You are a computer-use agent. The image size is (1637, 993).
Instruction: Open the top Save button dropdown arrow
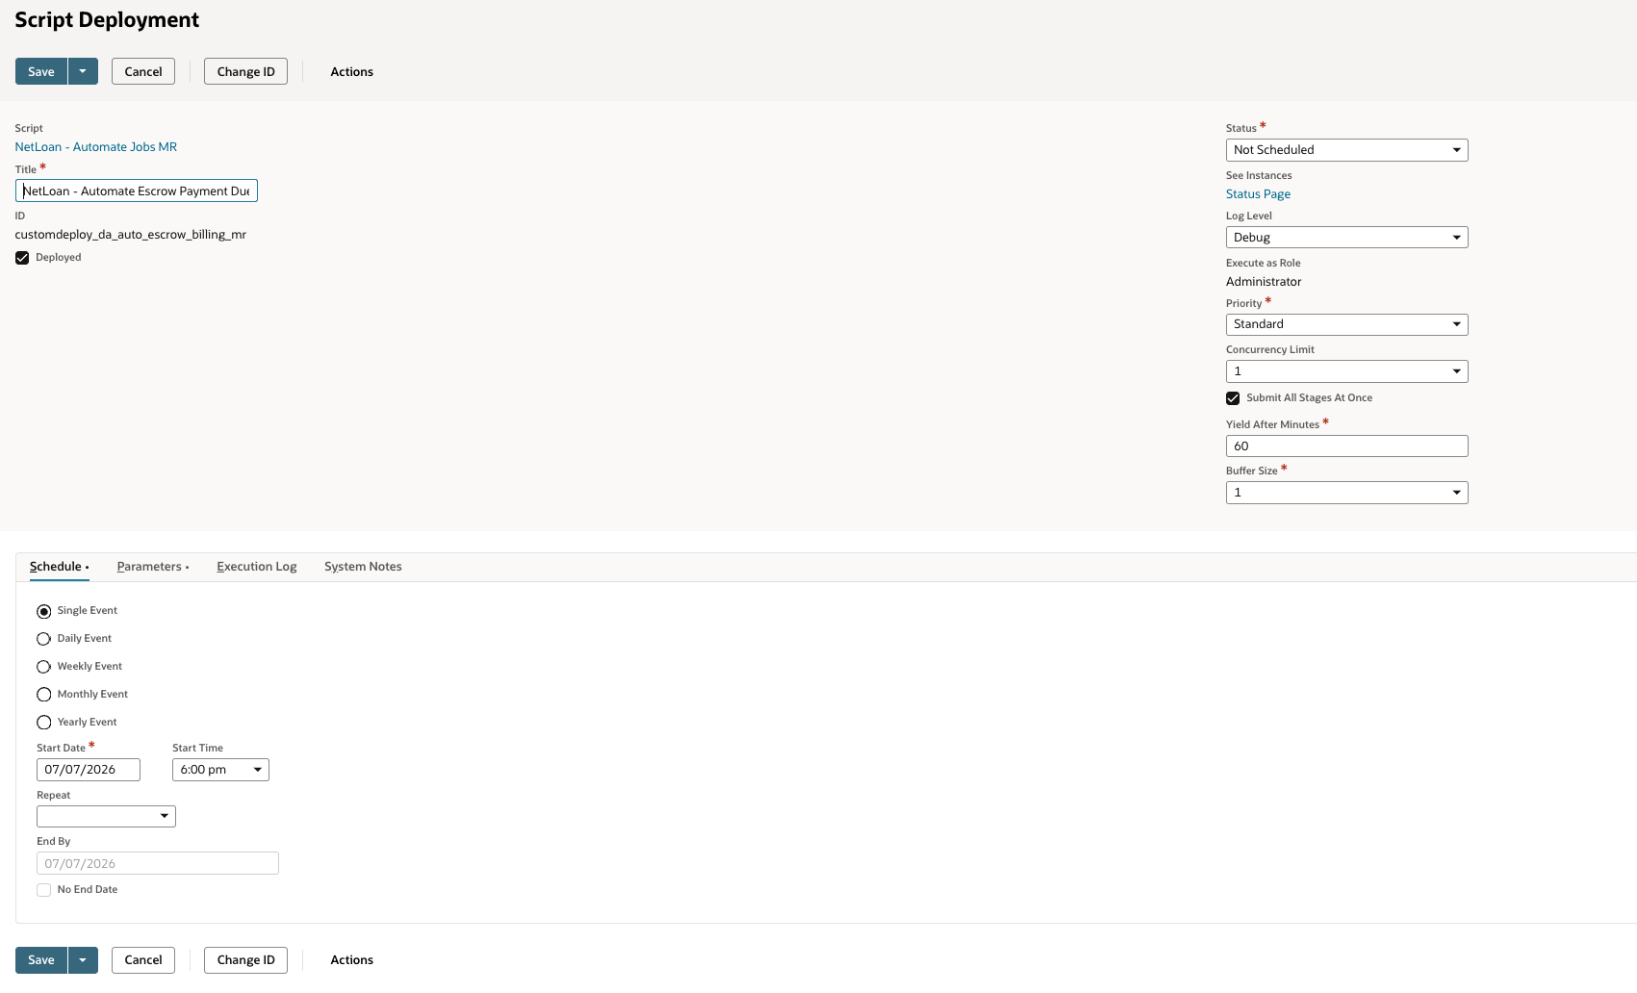point(83,71)
